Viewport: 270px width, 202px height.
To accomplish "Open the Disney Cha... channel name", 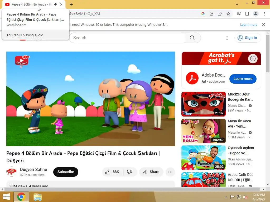I will tap(237, 106).
